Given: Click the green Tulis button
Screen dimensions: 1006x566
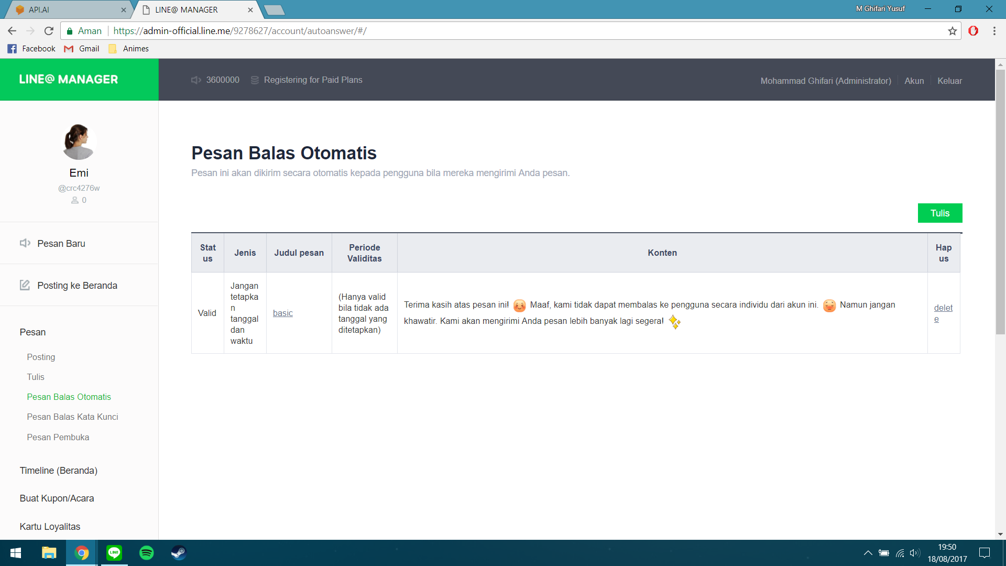Looking at the screenshot, I should point(939,213).
